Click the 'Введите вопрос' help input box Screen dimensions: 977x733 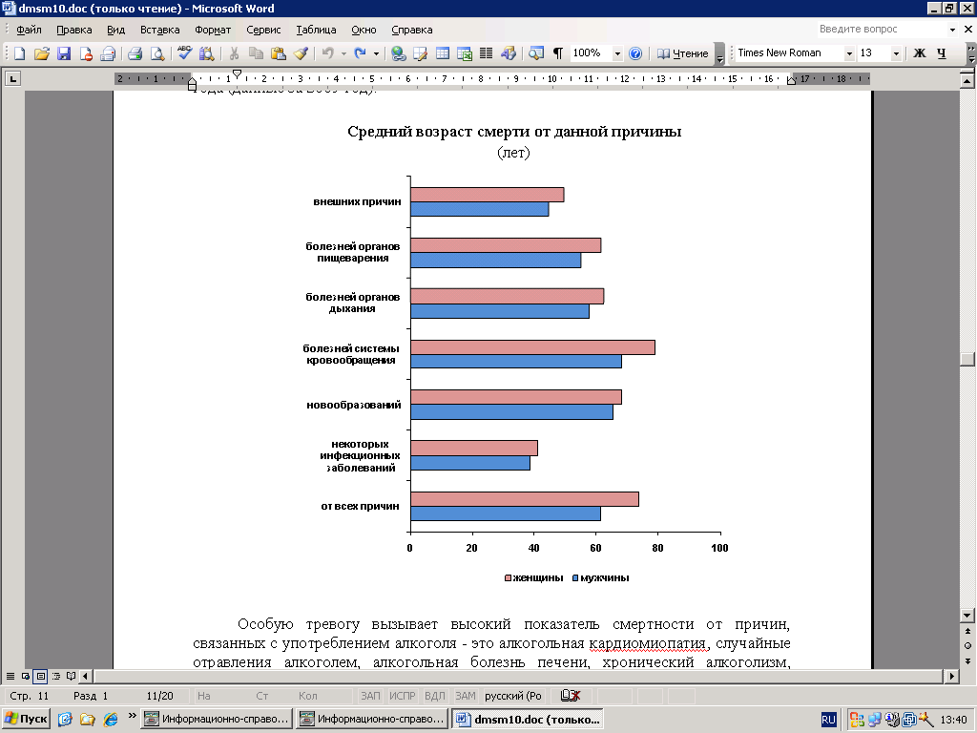coord(882,30)
